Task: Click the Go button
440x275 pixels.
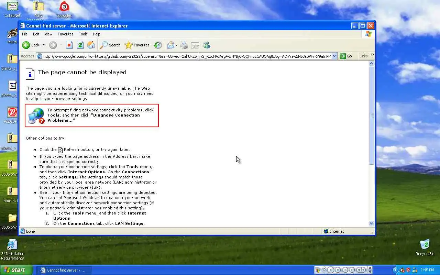Action: pos(346,56)
